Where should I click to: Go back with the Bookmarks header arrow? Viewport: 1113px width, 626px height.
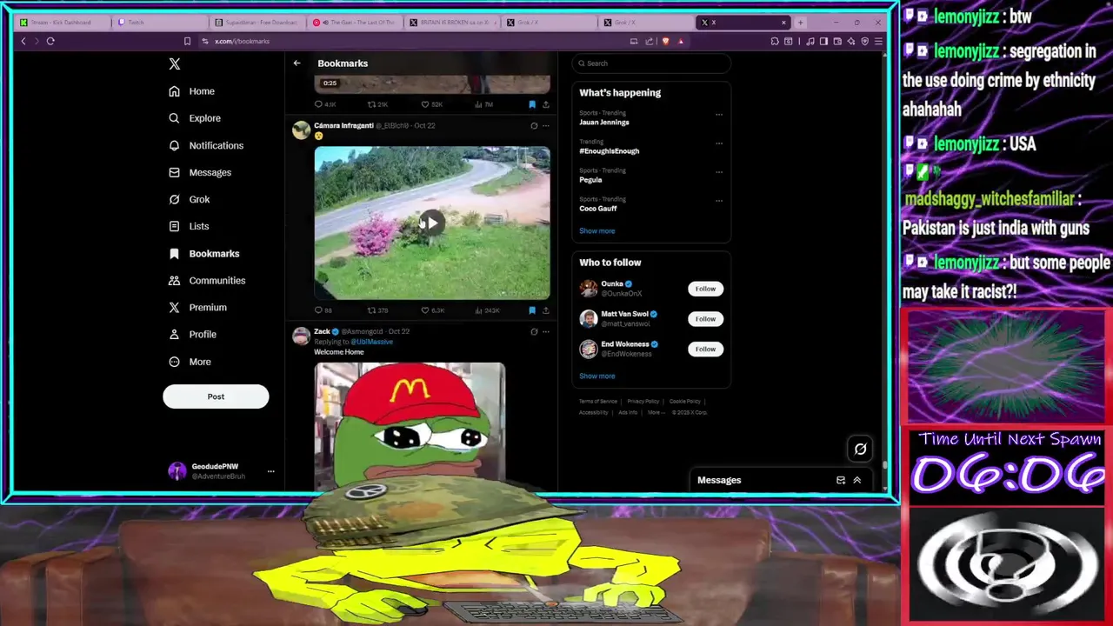(297, 63)
